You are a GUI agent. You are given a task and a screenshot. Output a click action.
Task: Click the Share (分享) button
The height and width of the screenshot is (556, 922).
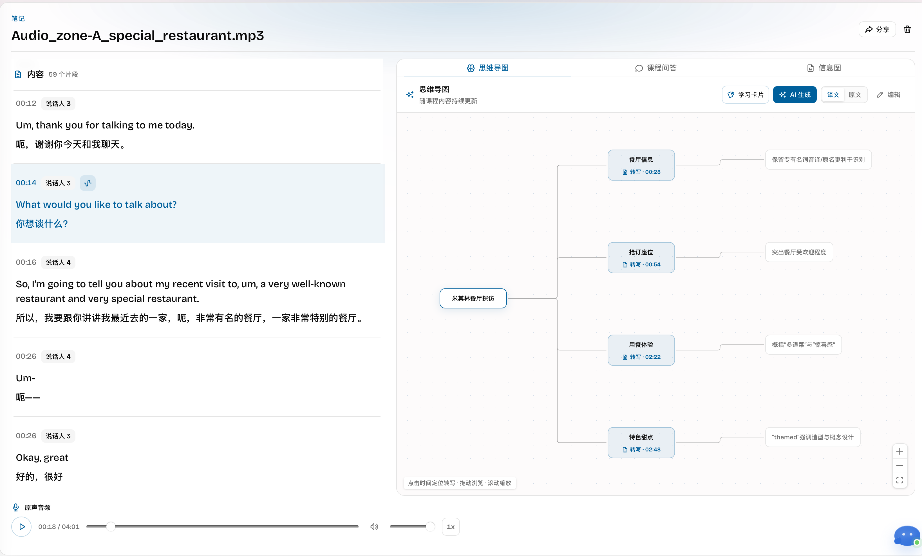877,29
